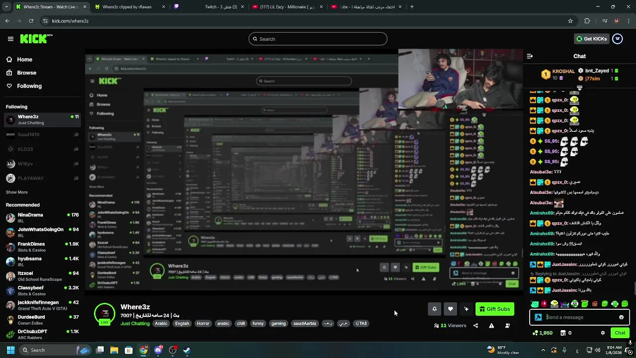Click the Horror stream tag
636x358 pixels.
pos(203,324)
